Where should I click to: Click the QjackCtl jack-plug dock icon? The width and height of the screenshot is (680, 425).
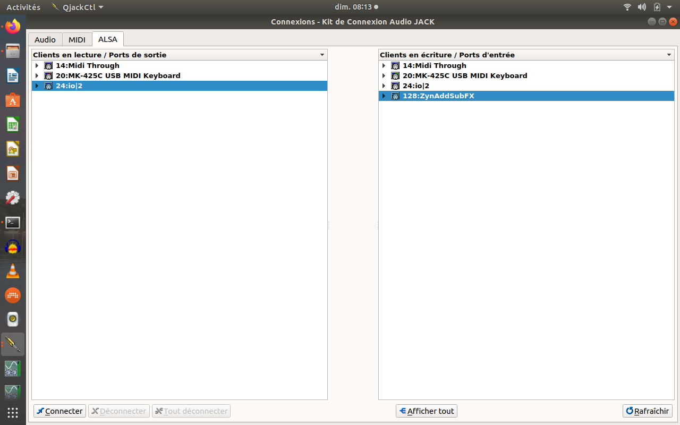[x=13, y=344]
